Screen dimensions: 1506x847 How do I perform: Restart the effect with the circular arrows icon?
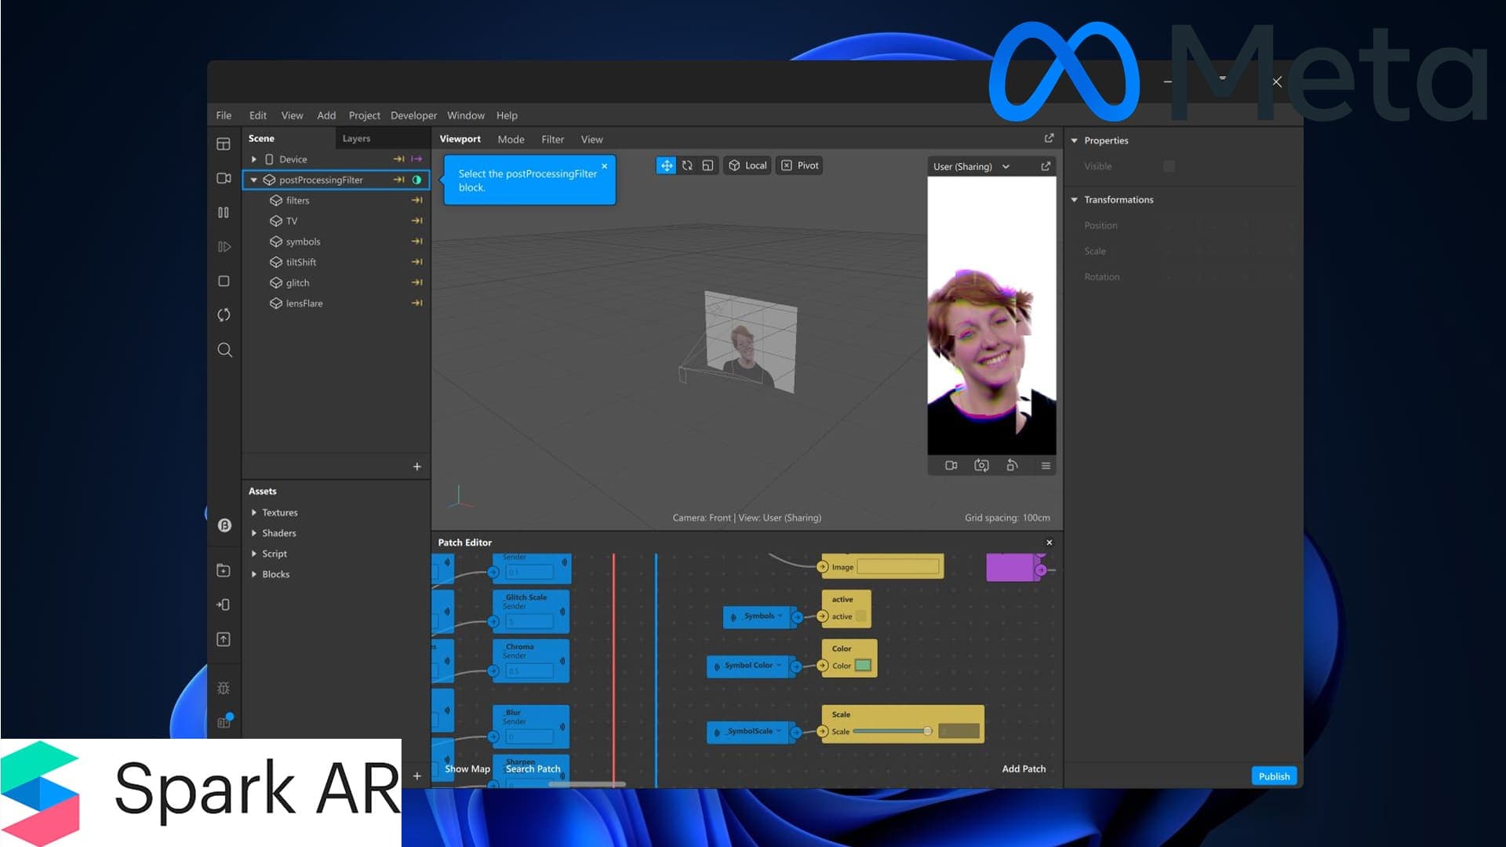coord(224,315)
